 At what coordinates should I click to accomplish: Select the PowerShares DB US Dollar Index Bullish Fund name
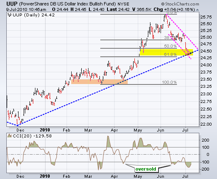67,4
